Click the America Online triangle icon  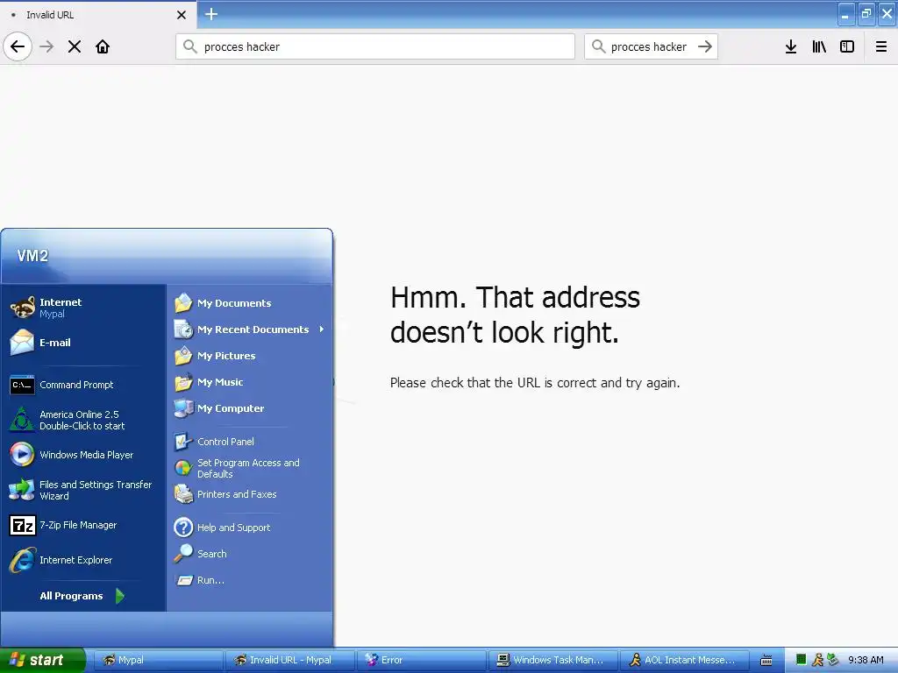[x=22, y=420]
